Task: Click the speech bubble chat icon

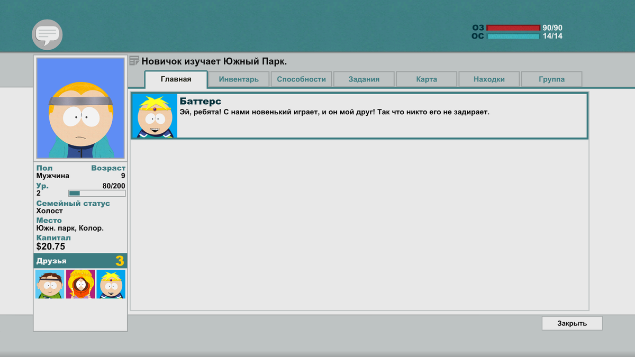Action: [47, 35]
